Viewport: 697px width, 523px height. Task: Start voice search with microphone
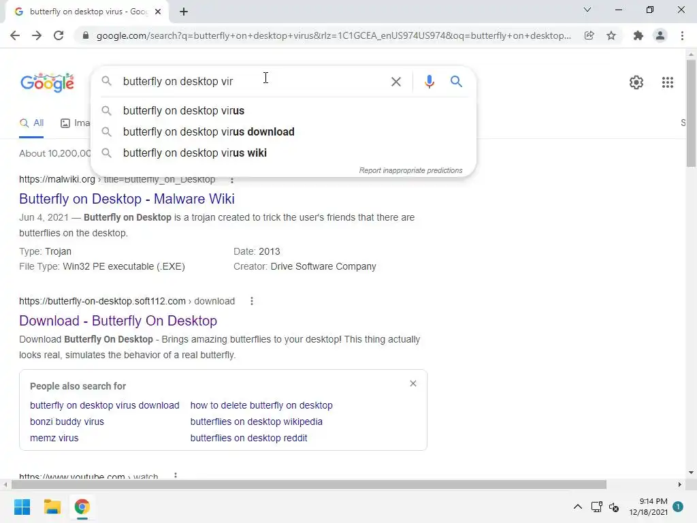[429, 82]
